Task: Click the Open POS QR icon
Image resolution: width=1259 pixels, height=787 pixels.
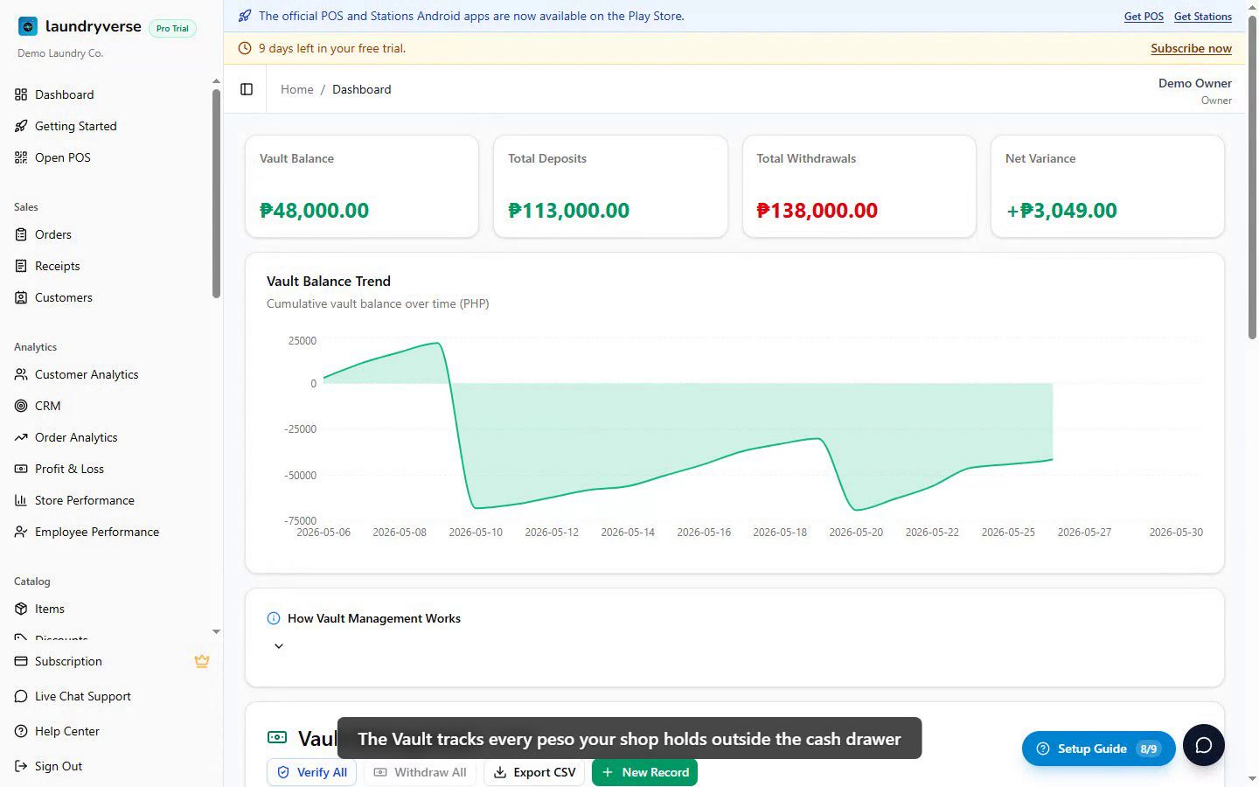Action: (x=21, y=157)
